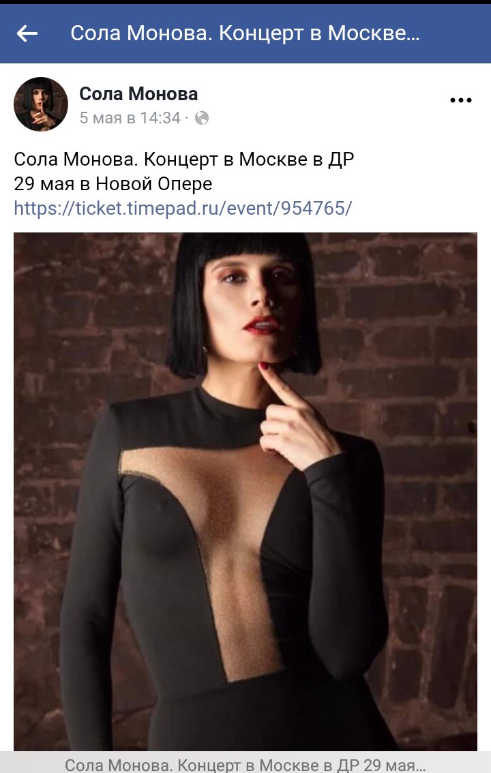
Task: Follow the ticket.timepad.ru event link
Action: (183, 208)
